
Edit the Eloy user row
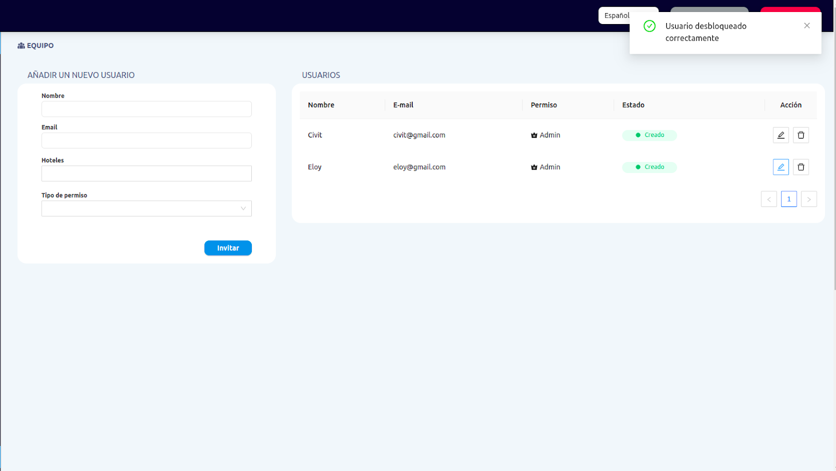(781, 167)
